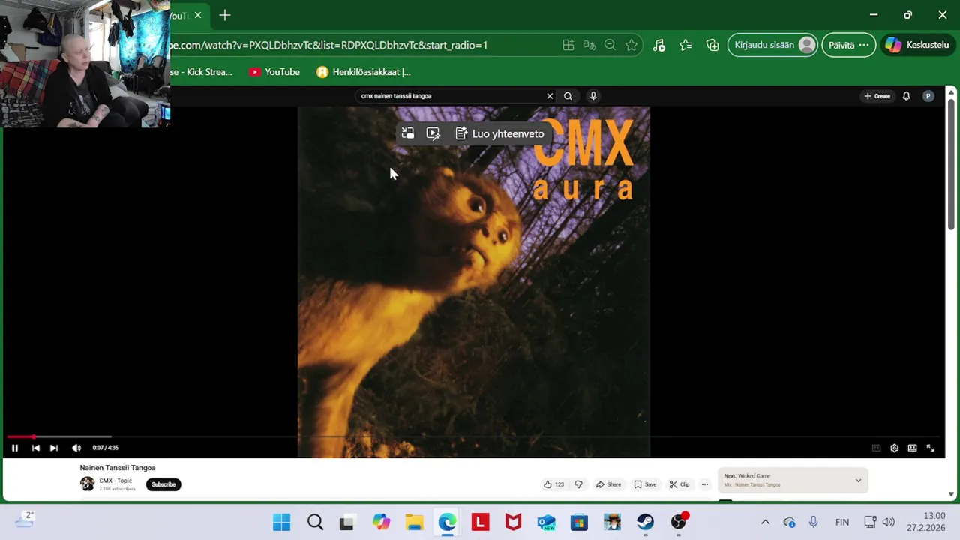
Task: Clear the YouTube search box text
Action: (550, 96)
